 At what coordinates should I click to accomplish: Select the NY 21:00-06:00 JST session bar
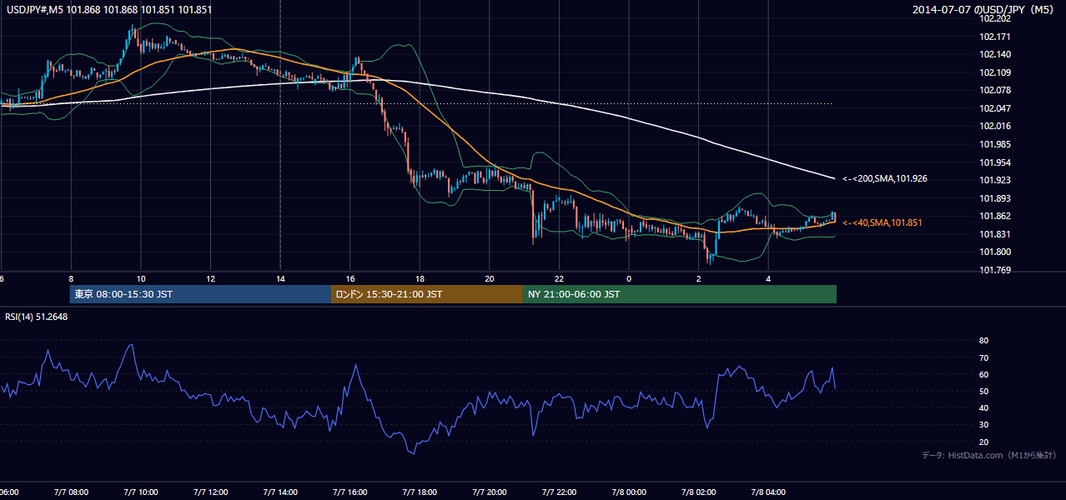coord(679,294)
